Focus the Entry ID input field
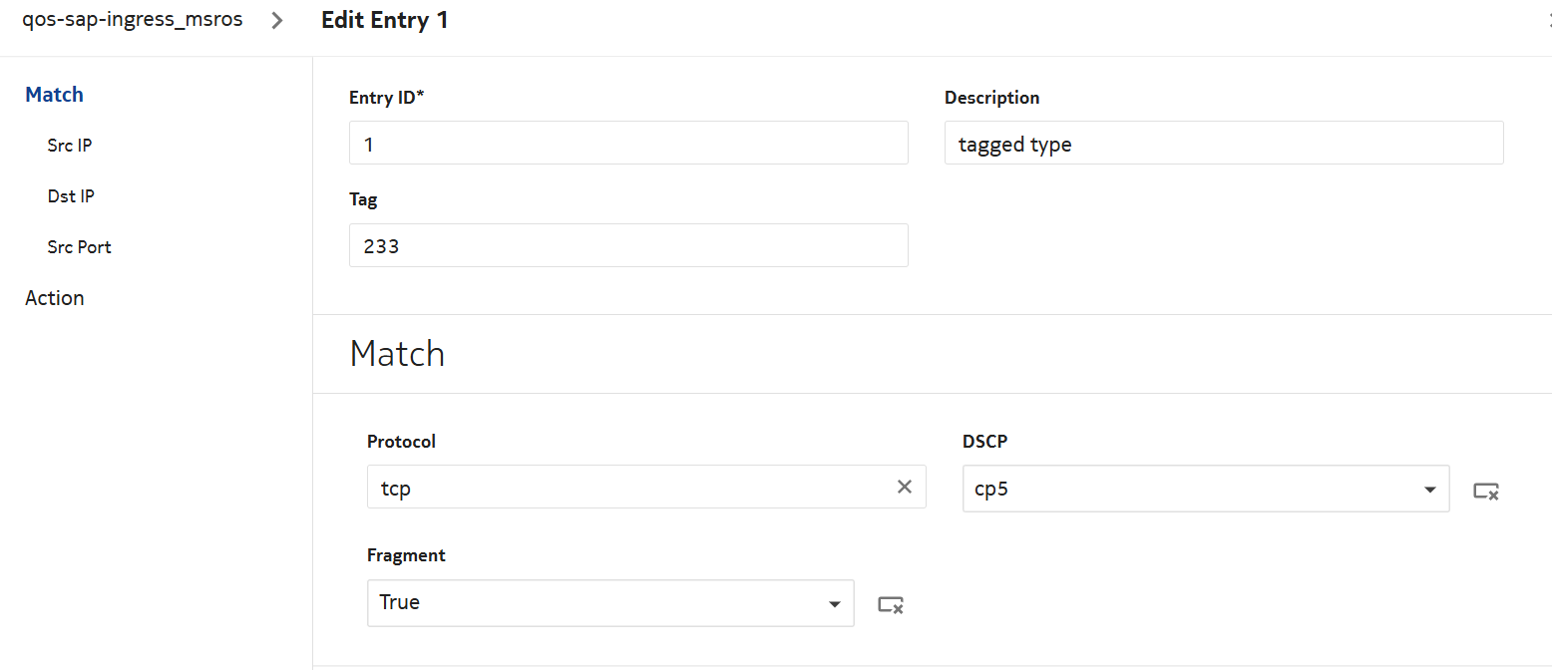This screenshot has width=1552, height=670. click(628, 144)
